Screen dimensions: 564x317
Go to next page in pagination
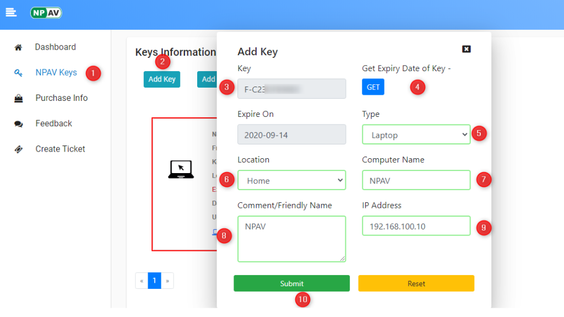(167, 281)
